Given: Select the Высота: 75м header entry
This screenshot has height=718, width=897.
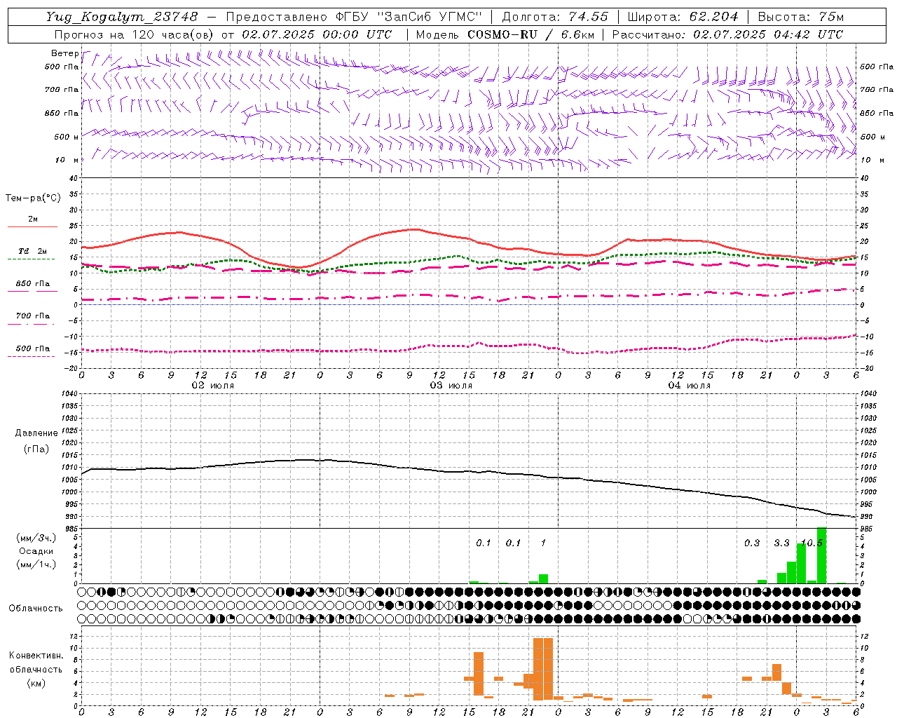Looking at the screenshot, I should [800, 17].
